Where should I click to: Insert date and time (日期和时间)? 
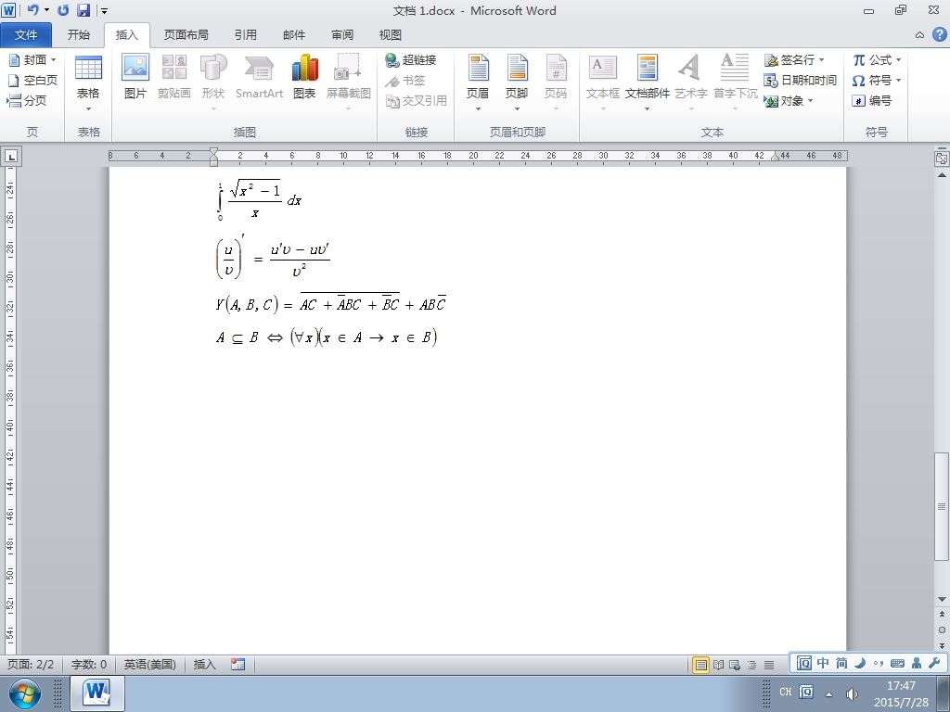[x=801, y=80]
